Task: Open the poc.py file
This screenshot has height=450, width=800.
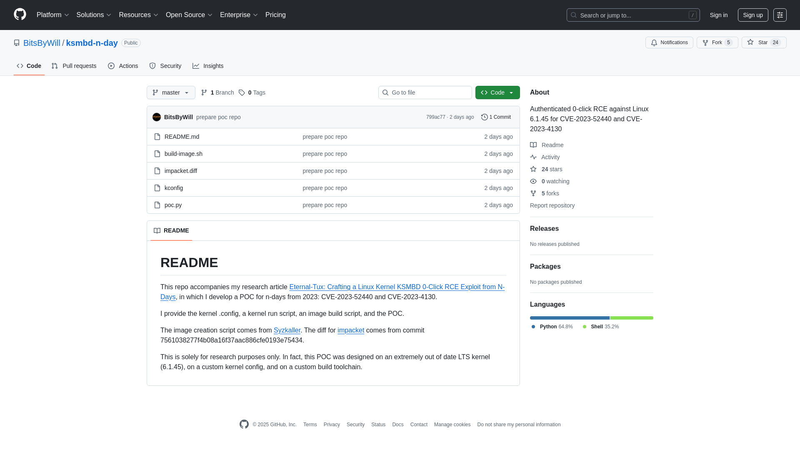Action: [x=173, y=205]
